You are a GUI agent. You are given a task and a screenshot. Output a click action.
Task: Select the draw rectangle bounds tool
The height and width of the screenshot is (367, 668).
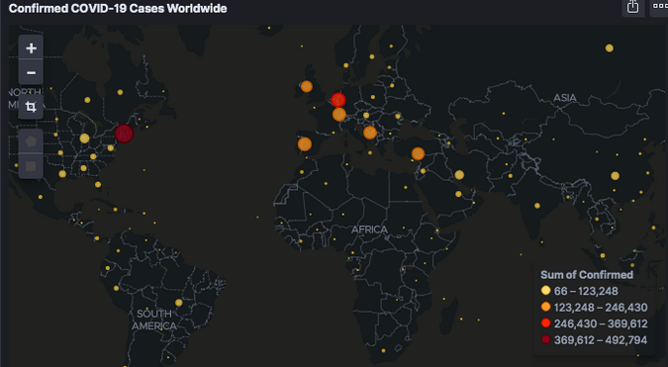pyautogui.click(x=31, y=165)
